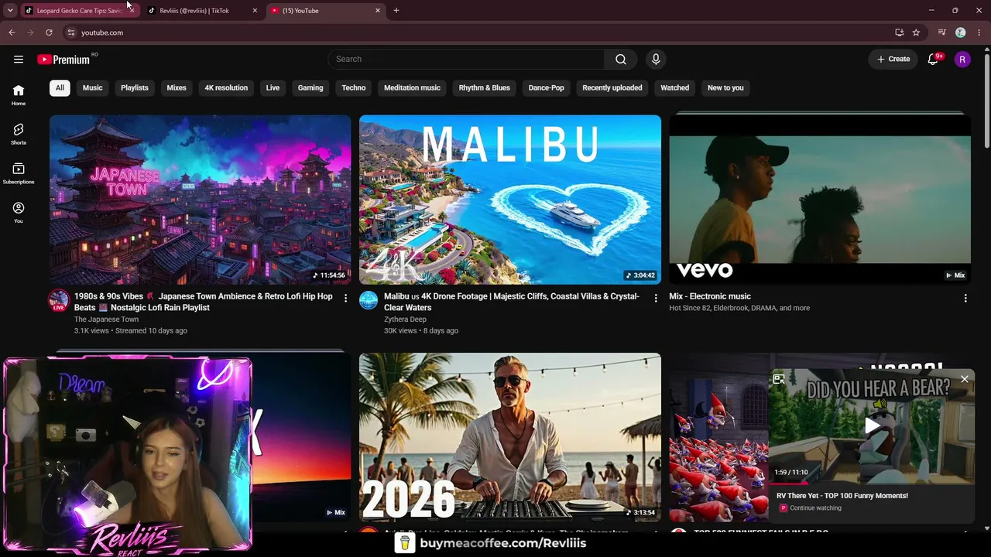Open the Malibu 4K Drone Footage title
Screen dimensions: 991x557
[512, 302]
